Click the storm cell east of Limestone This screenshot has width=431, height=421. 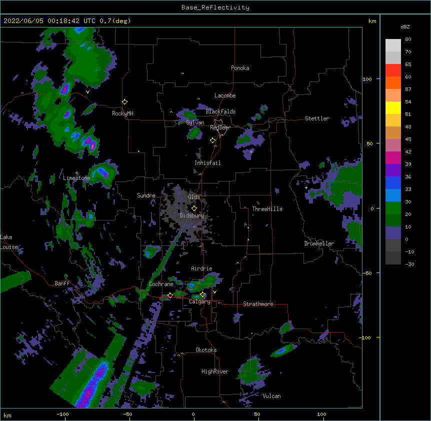coord(102,173)
